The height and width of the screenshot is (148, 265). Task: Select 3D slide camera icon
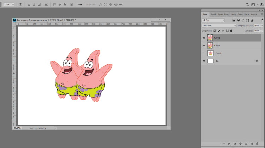pos(116,5)
